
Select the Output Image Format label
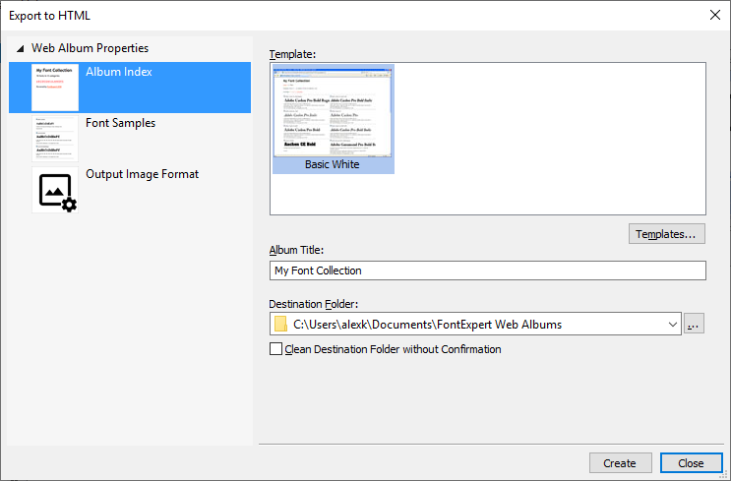[x=143, y=174]
